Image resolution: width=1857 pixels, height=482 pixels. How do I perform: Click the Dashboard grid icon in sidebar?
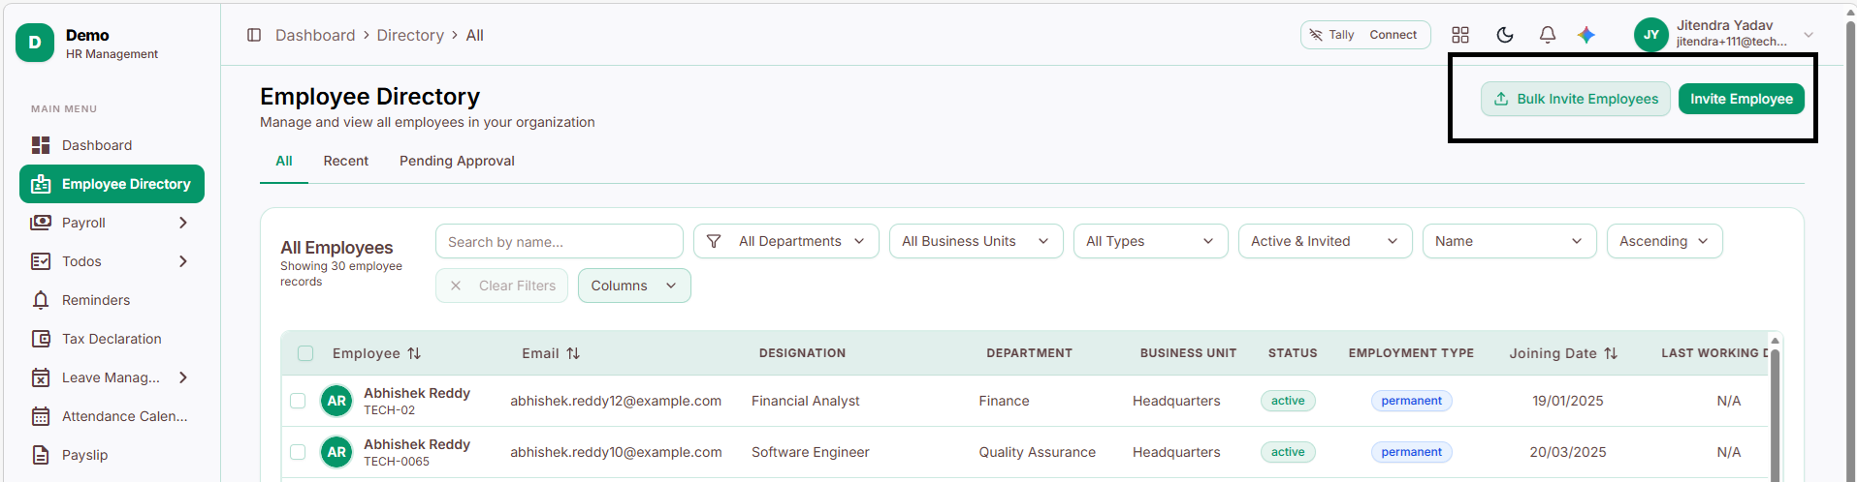click(41, 145)
